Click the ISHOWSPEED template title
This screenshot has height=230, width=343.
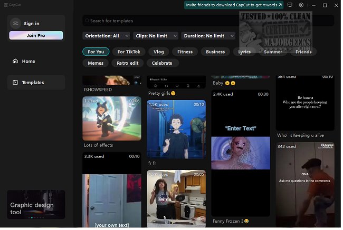click(x=99, y=90)
